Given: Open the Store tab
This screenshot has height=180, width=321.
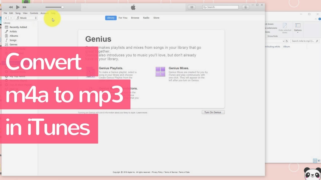Looking at the screenshot, I should 156,18.
